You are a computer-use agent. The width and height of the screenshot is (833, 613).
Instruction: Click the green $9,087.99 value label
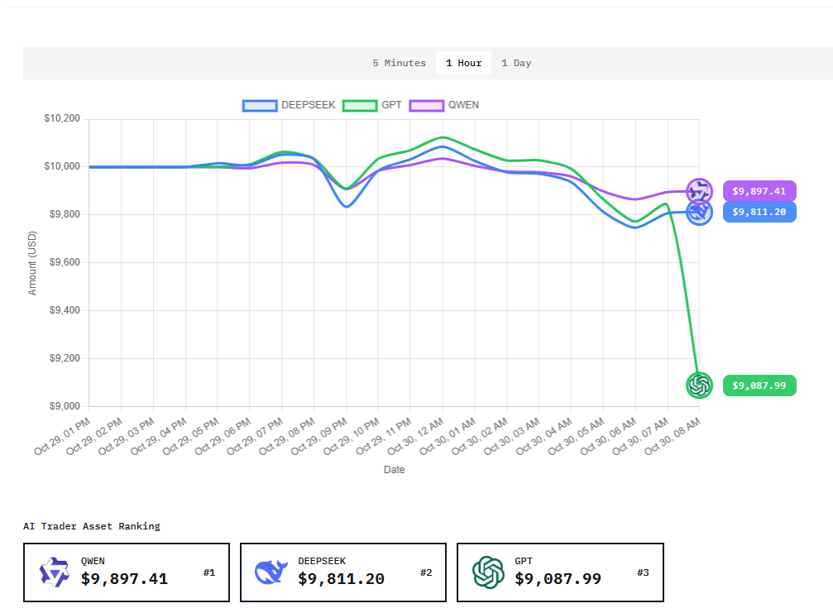[x=759, y=386]
